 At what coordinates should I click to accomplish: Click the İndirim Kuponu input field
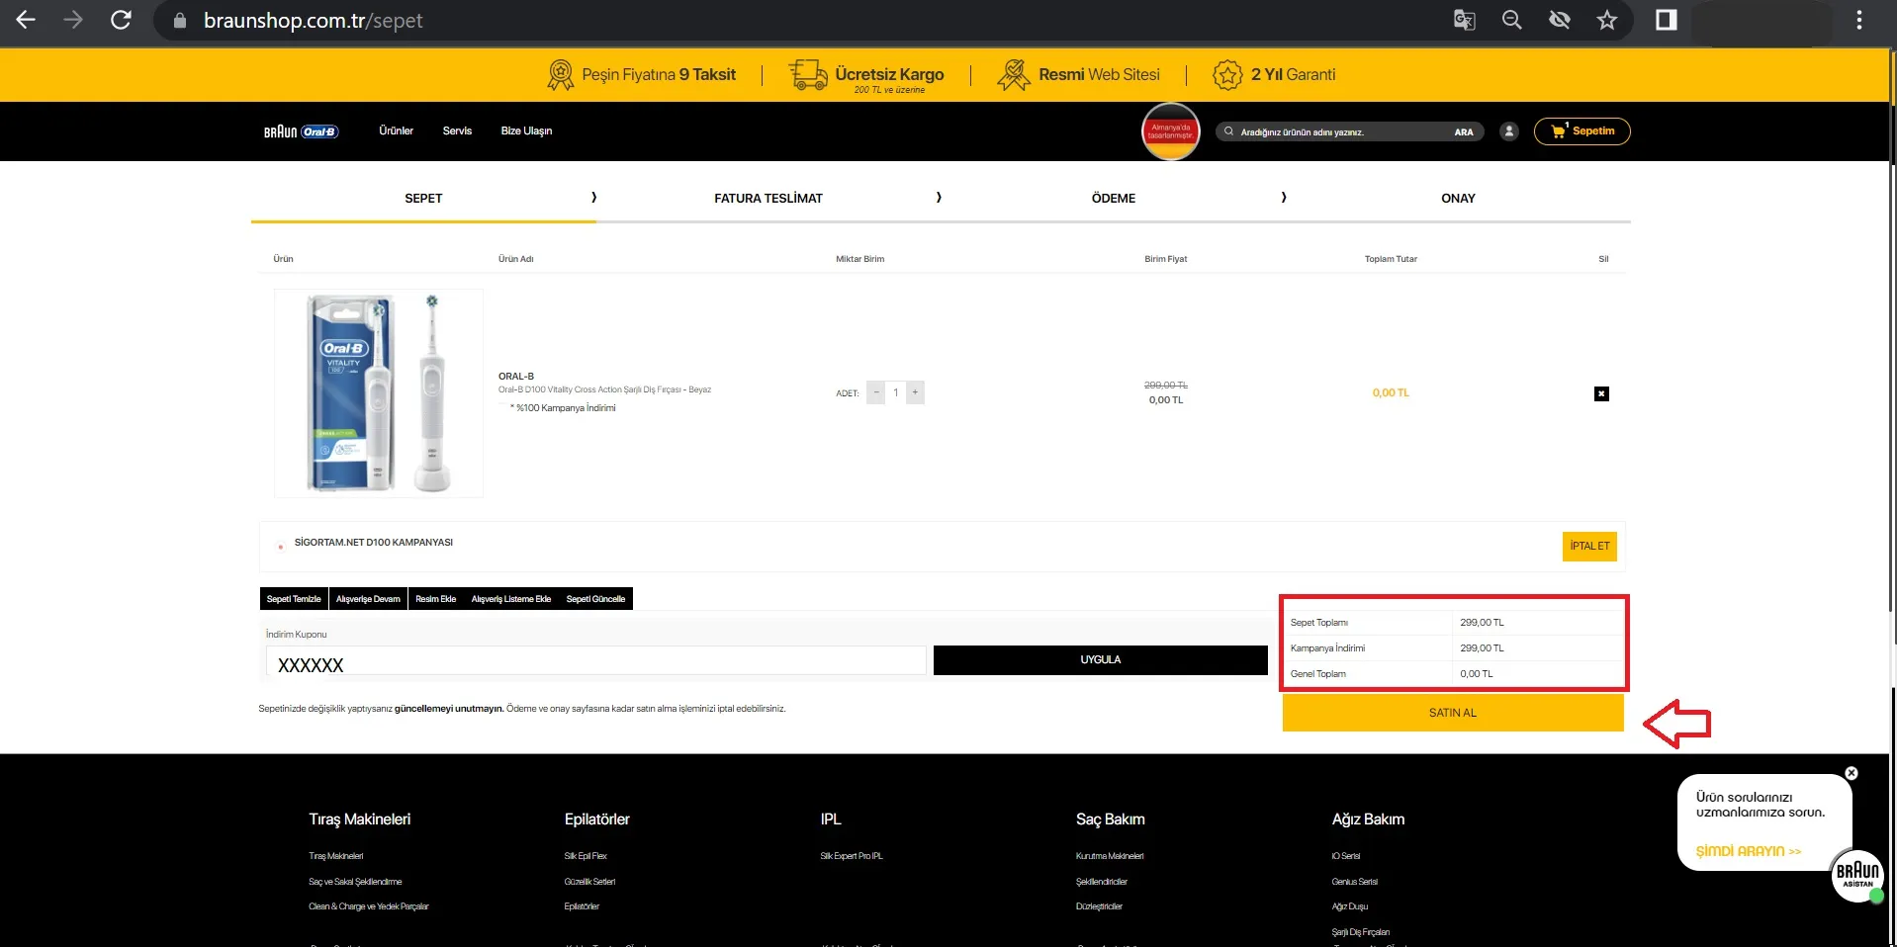[595, 662]
